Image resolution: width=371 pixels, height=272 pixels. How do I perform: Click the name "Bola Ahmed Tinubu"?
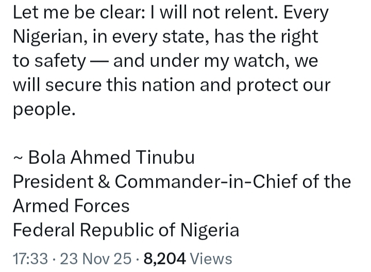click(112, 157)
